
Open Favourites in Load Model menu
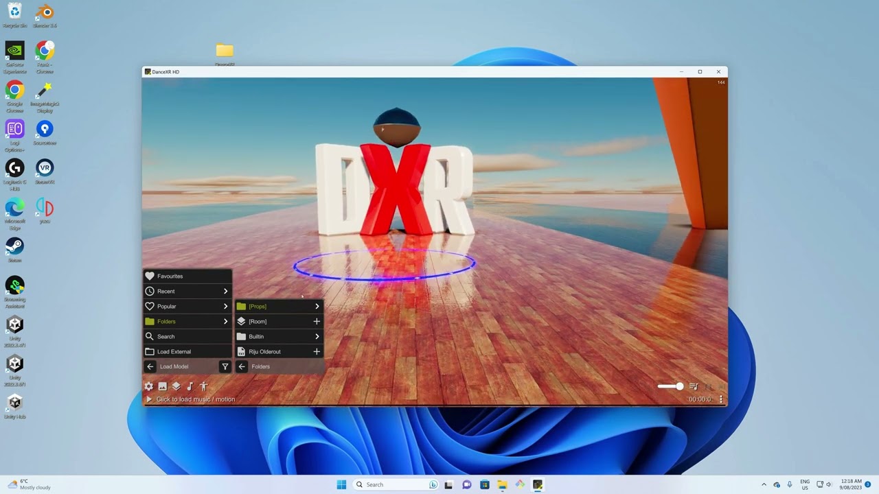point(187,276)
